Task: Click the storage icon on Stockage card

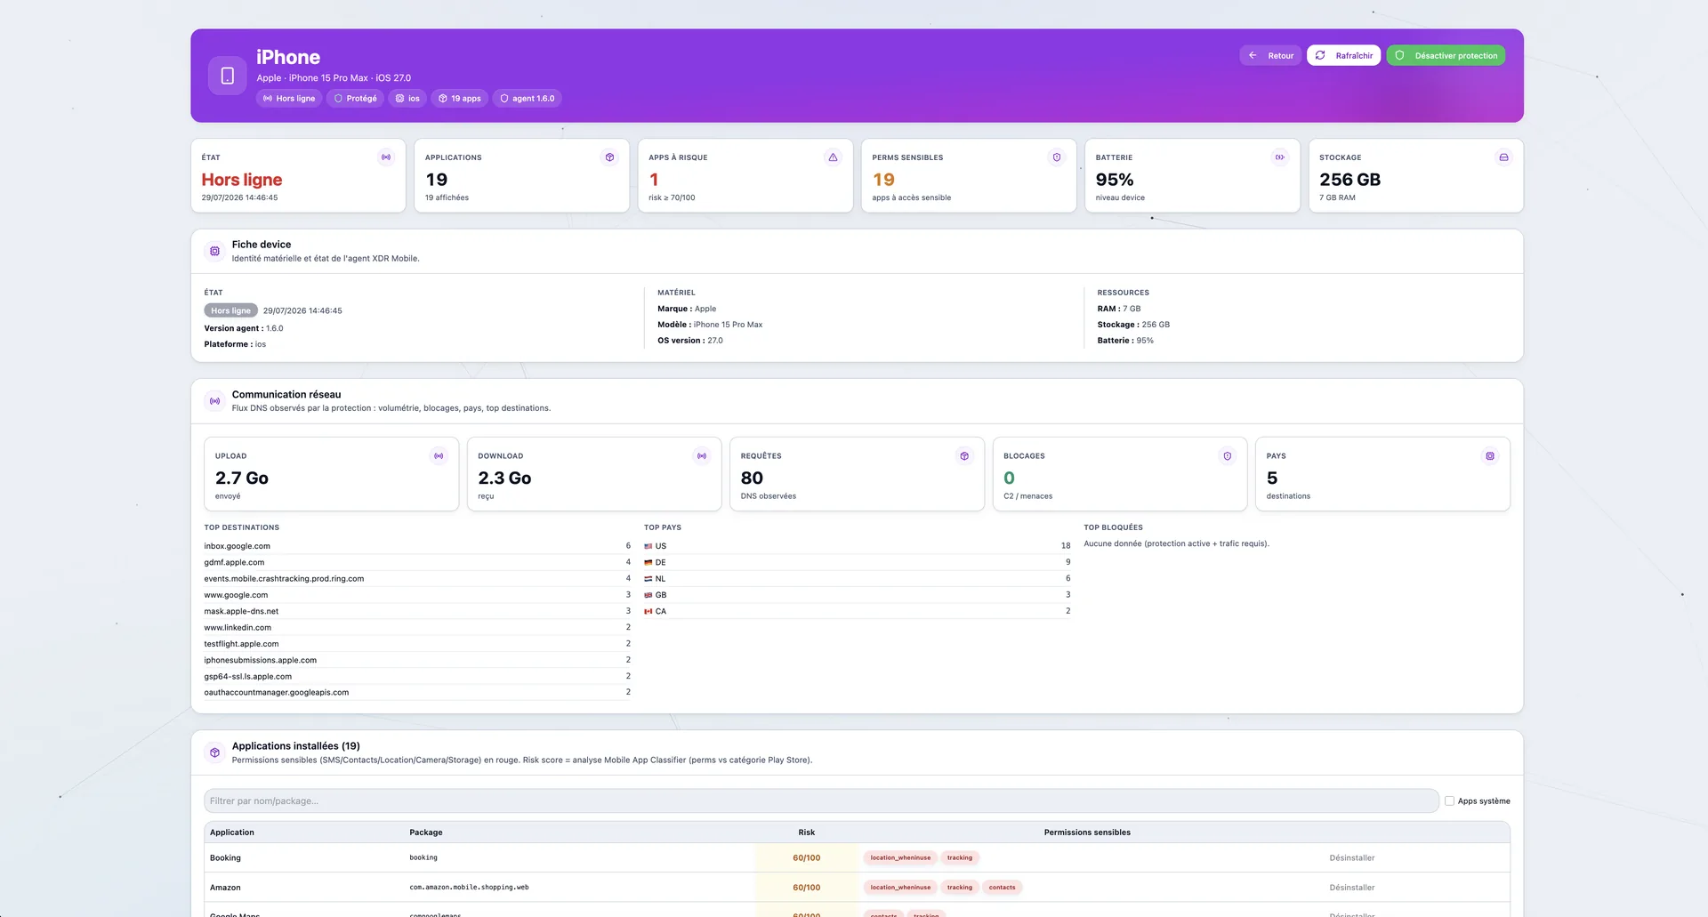Action: (x=1503, y=157)
